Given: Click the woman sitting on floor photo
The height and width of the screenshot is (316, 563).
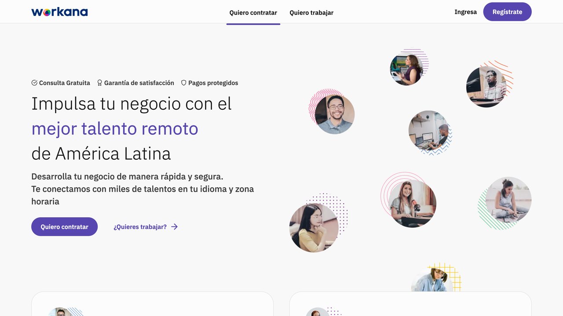Looking at the screenshot, I should (508, 200).
